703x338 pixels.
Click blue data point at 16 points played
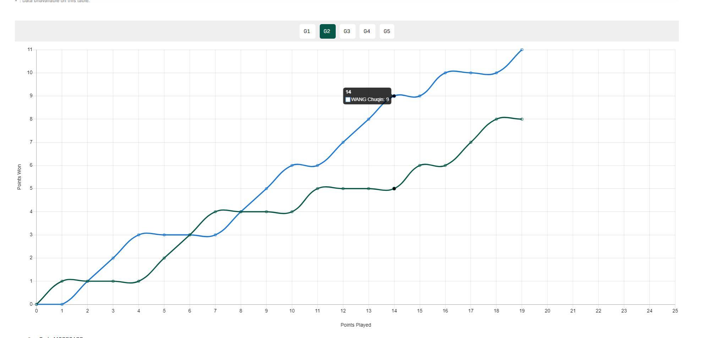click(x=445, y=73)
